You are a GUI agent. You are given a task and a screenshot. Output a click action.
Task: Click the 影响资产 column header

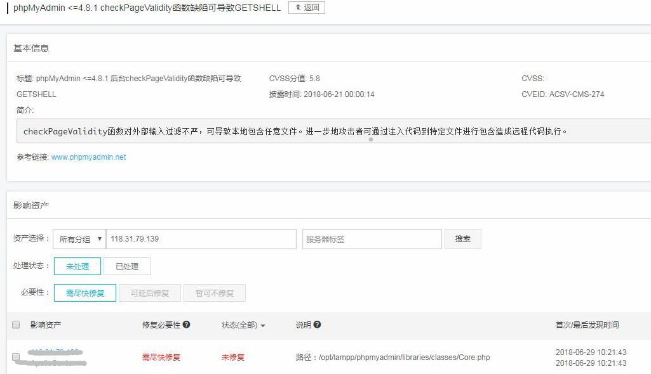pyautogui.click(x=46, y=325)
